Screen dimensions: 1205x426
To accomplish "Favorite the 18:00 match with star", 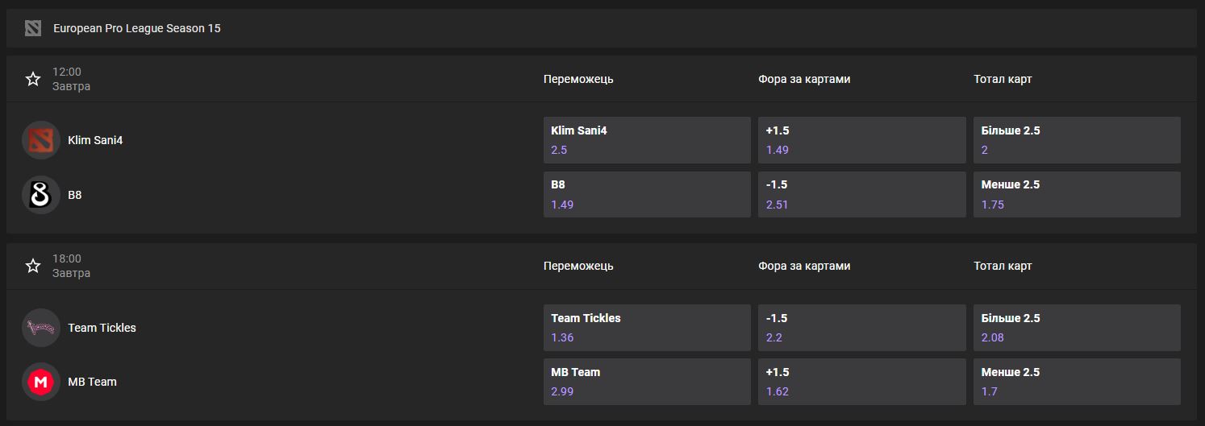I will [33, 266].
